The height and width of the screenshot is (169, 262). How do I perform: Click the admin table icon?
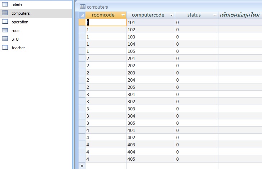tap(5, 5)
